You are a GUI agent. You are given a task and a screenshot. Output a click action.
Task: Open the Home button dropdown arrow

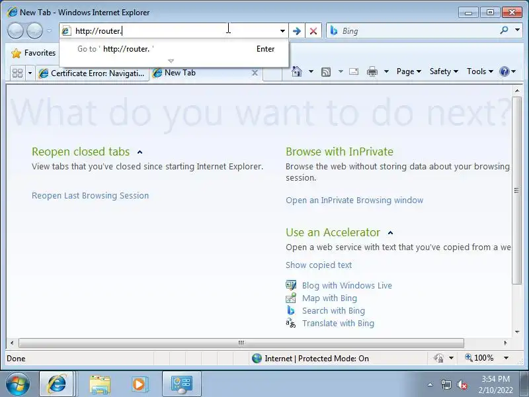point(311,71)
